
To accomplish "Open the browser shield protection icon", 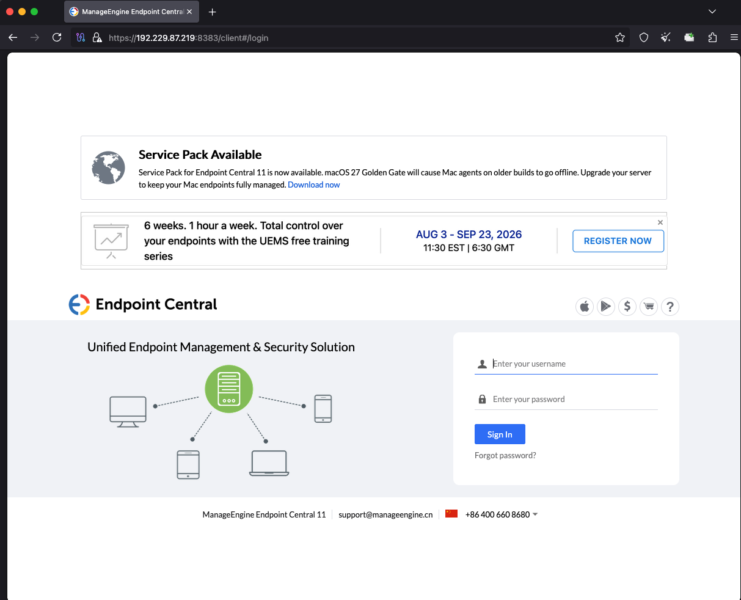I will pyautogui.click(x=644, y=37).
